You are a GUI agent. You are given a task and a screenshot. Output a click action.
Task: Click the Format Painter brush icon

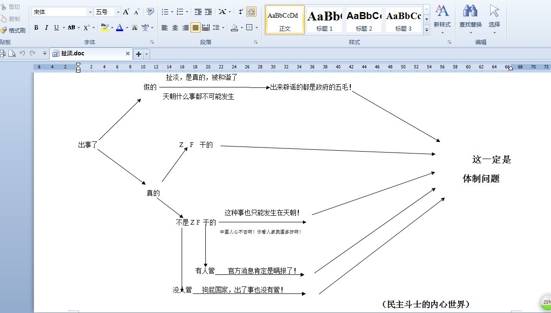click(x=4, y=30)
